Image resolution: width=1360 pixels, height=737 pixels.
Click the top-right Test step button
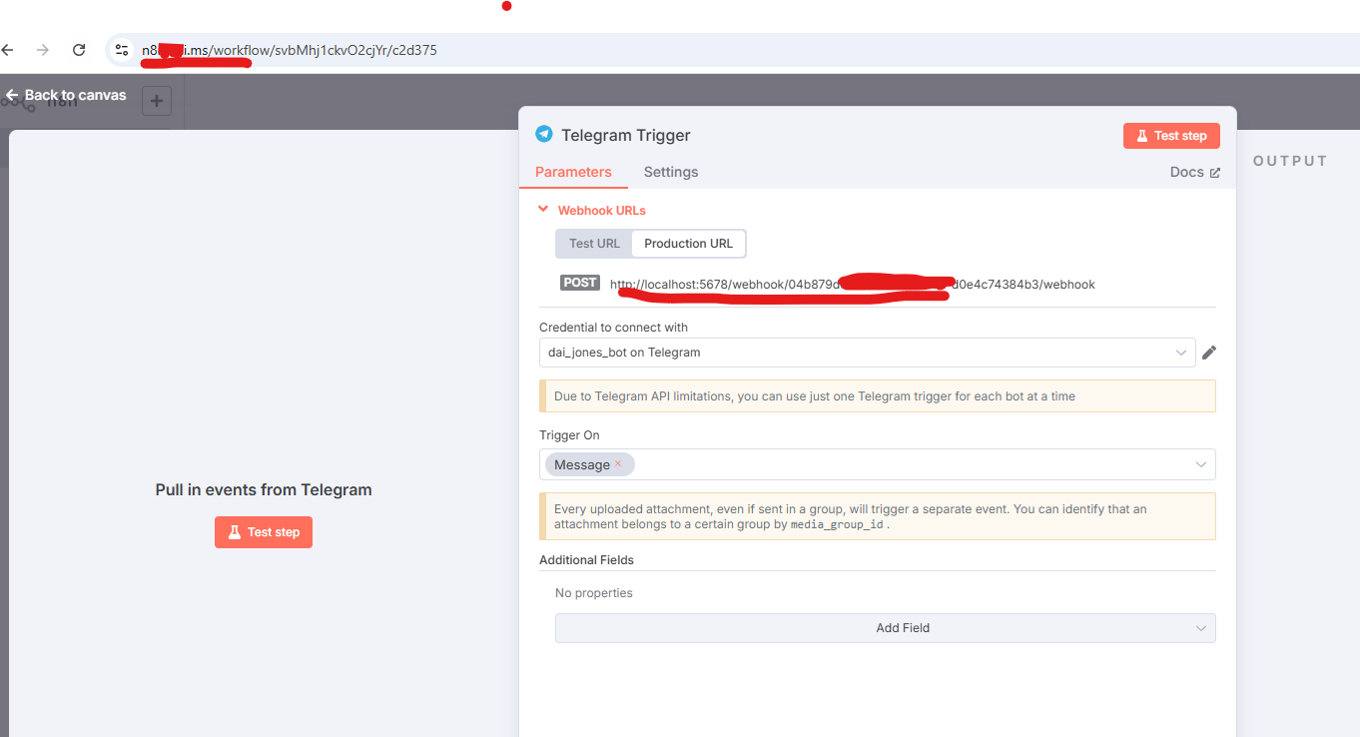[x=1171, y=136]
